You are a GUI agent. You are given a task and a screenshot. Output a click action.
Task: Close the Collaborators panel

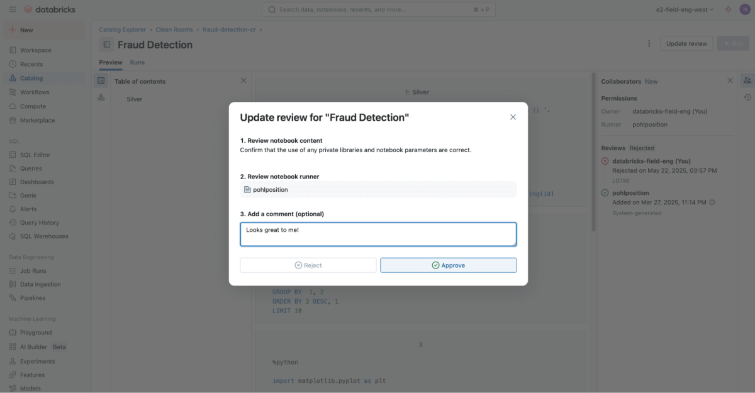[730, 80]
